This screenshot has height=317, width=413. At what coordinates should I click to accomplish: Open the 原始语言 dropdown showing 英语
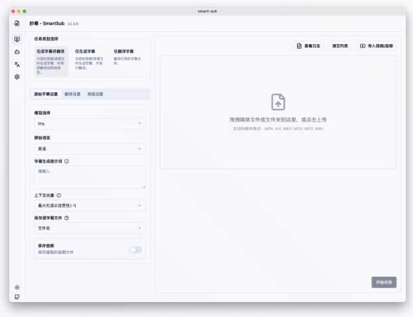click(90, 149)
